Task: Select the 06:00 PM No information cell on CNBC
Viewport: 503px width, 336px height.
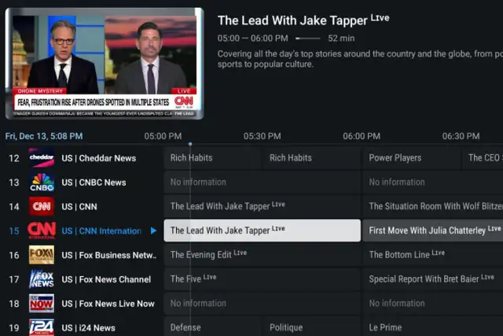Action: pyautogui.click(x=433, y=182)
